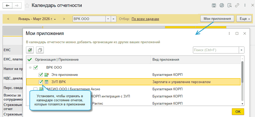Open the dialog's three-dot options menu
This screenshot has width=255, height=117.
[x=229, y=33]
